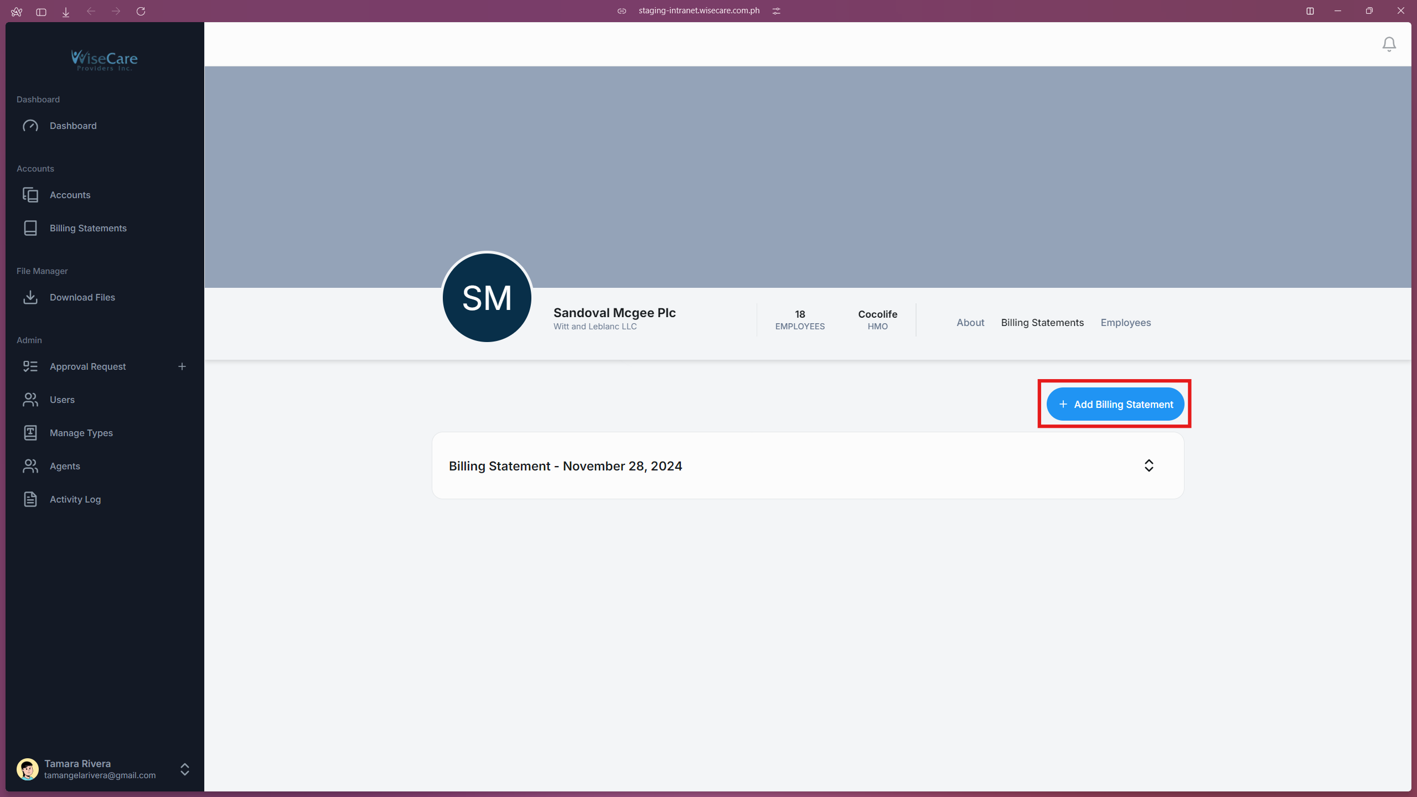Screen dimensions: 1417x797
Task: Switch to the Employees tab
Action: [1125, 323]
